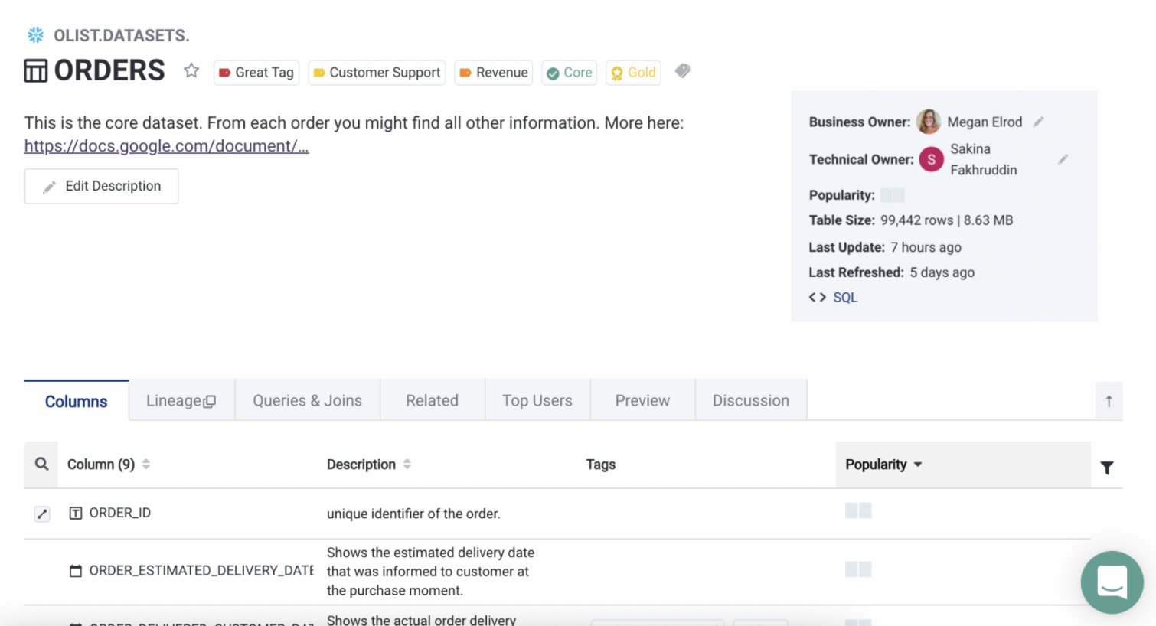The height and width of the screenshot is (626, 1156).
Task: Click the estimated delivery date description text
Action: 430,572
